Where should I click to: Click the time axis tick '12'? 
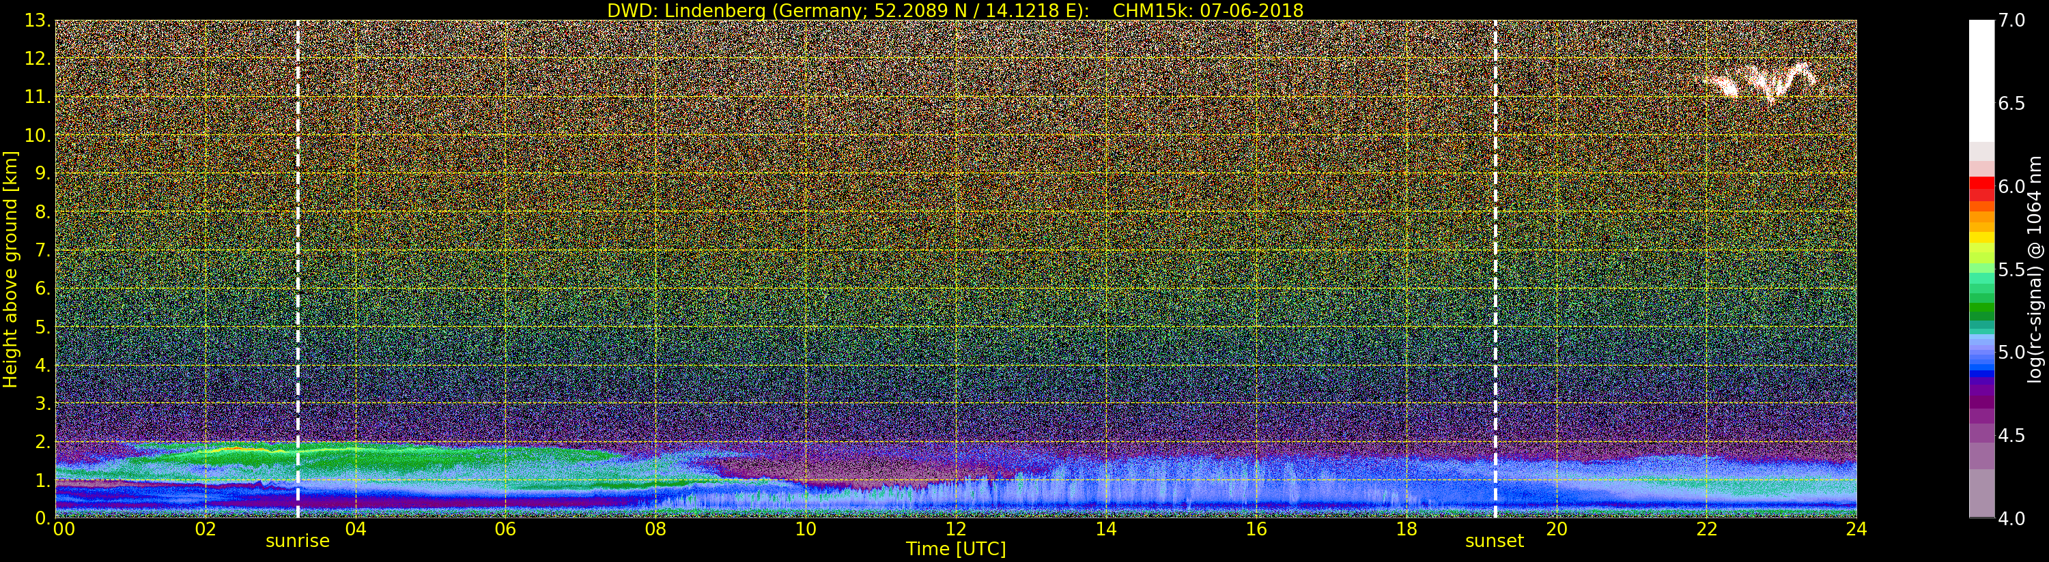click(956, 529)
